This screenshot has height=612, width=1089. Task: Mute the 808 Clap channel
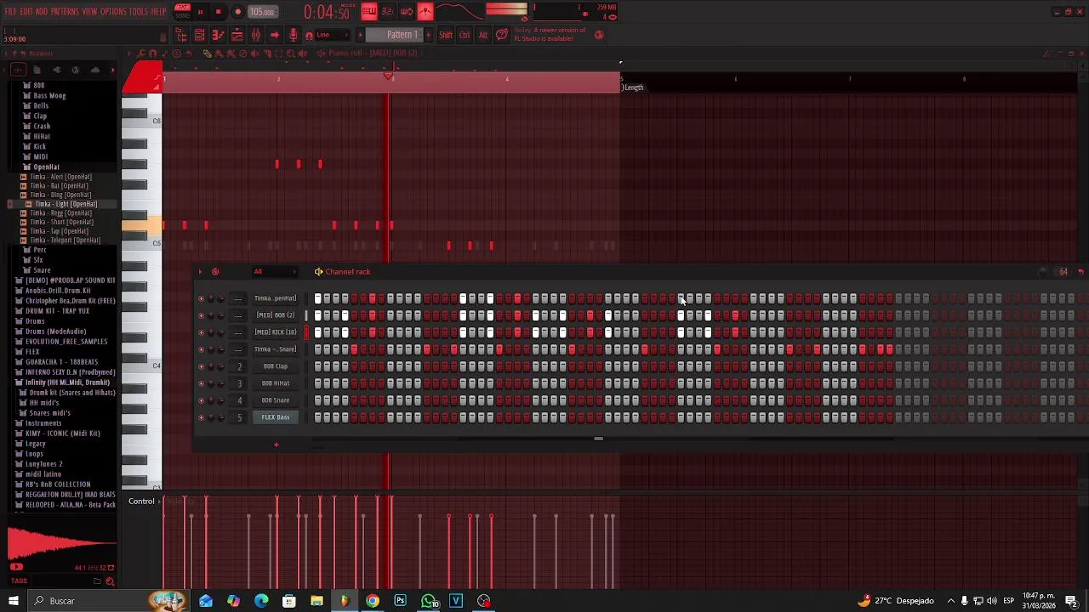coord(202,366)
